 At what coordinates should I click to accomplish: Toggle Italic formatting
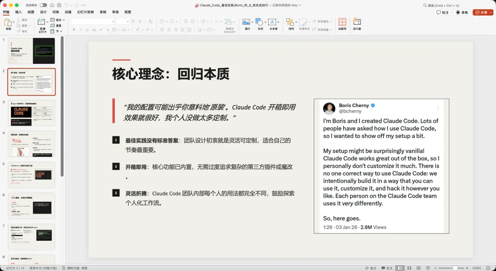click(x=80, y=30)
